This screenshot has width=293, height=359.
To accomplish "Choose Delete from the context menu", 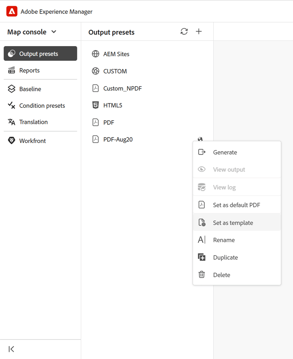I will pyautogui.click(x=237, y=275).
